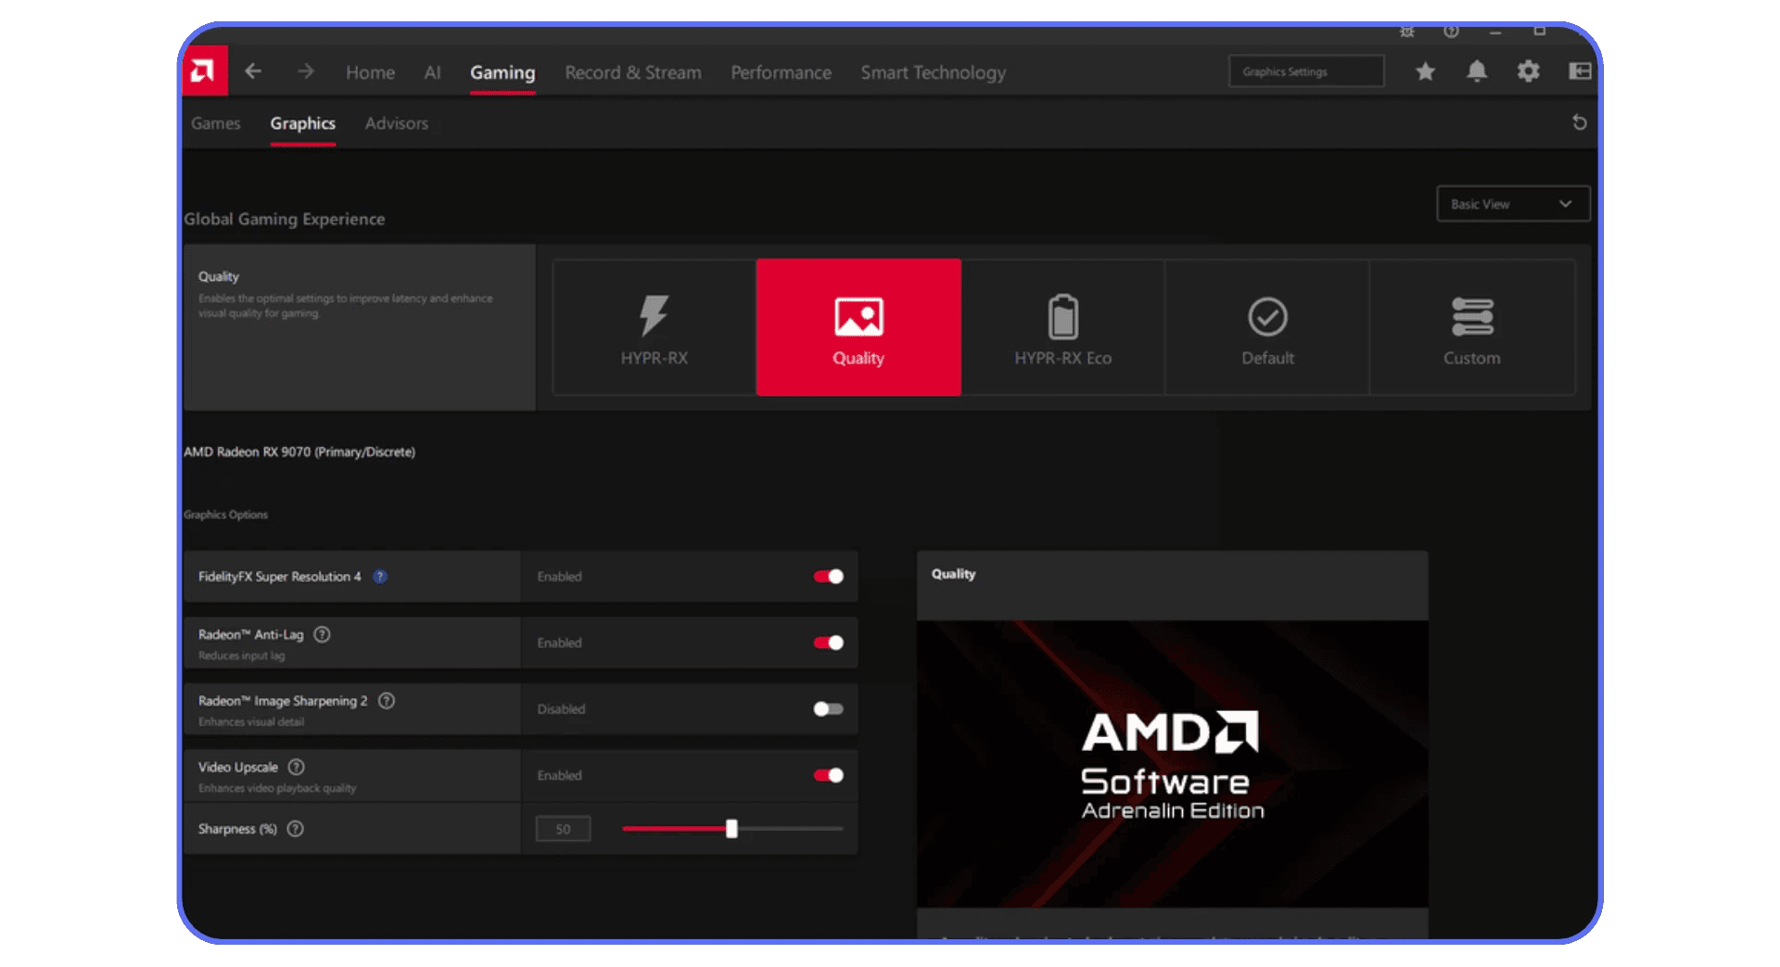Switch to the Games sub-tab

click(x=215, y=123)
